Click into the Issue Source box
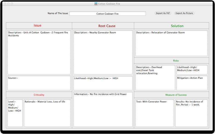This screenshot has height=134, width=215. point(39,83)
